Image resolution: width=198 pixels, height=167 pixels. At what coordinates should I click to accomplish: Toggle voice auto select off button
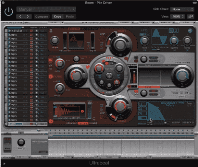point(27,23)
